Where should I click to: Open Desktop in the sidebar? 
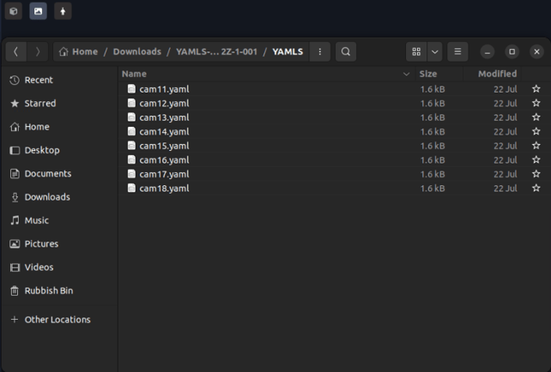coord(59,150)
